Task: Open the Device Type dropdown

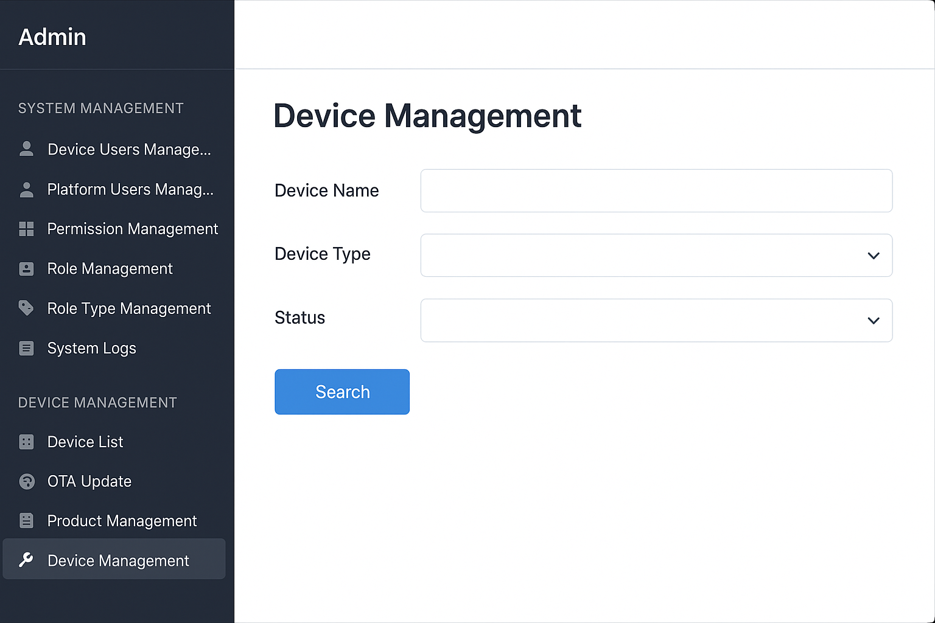Action: point(656,255)
